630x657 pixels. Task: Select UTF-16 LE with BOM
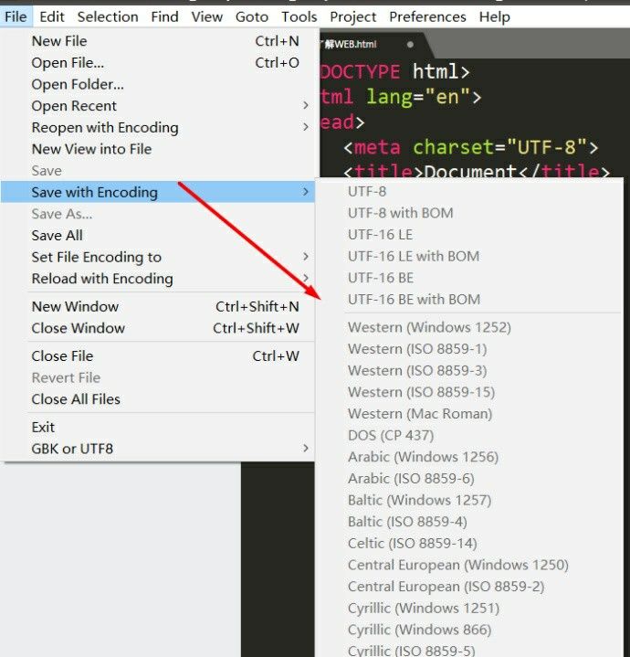click(x=468, y=257)
